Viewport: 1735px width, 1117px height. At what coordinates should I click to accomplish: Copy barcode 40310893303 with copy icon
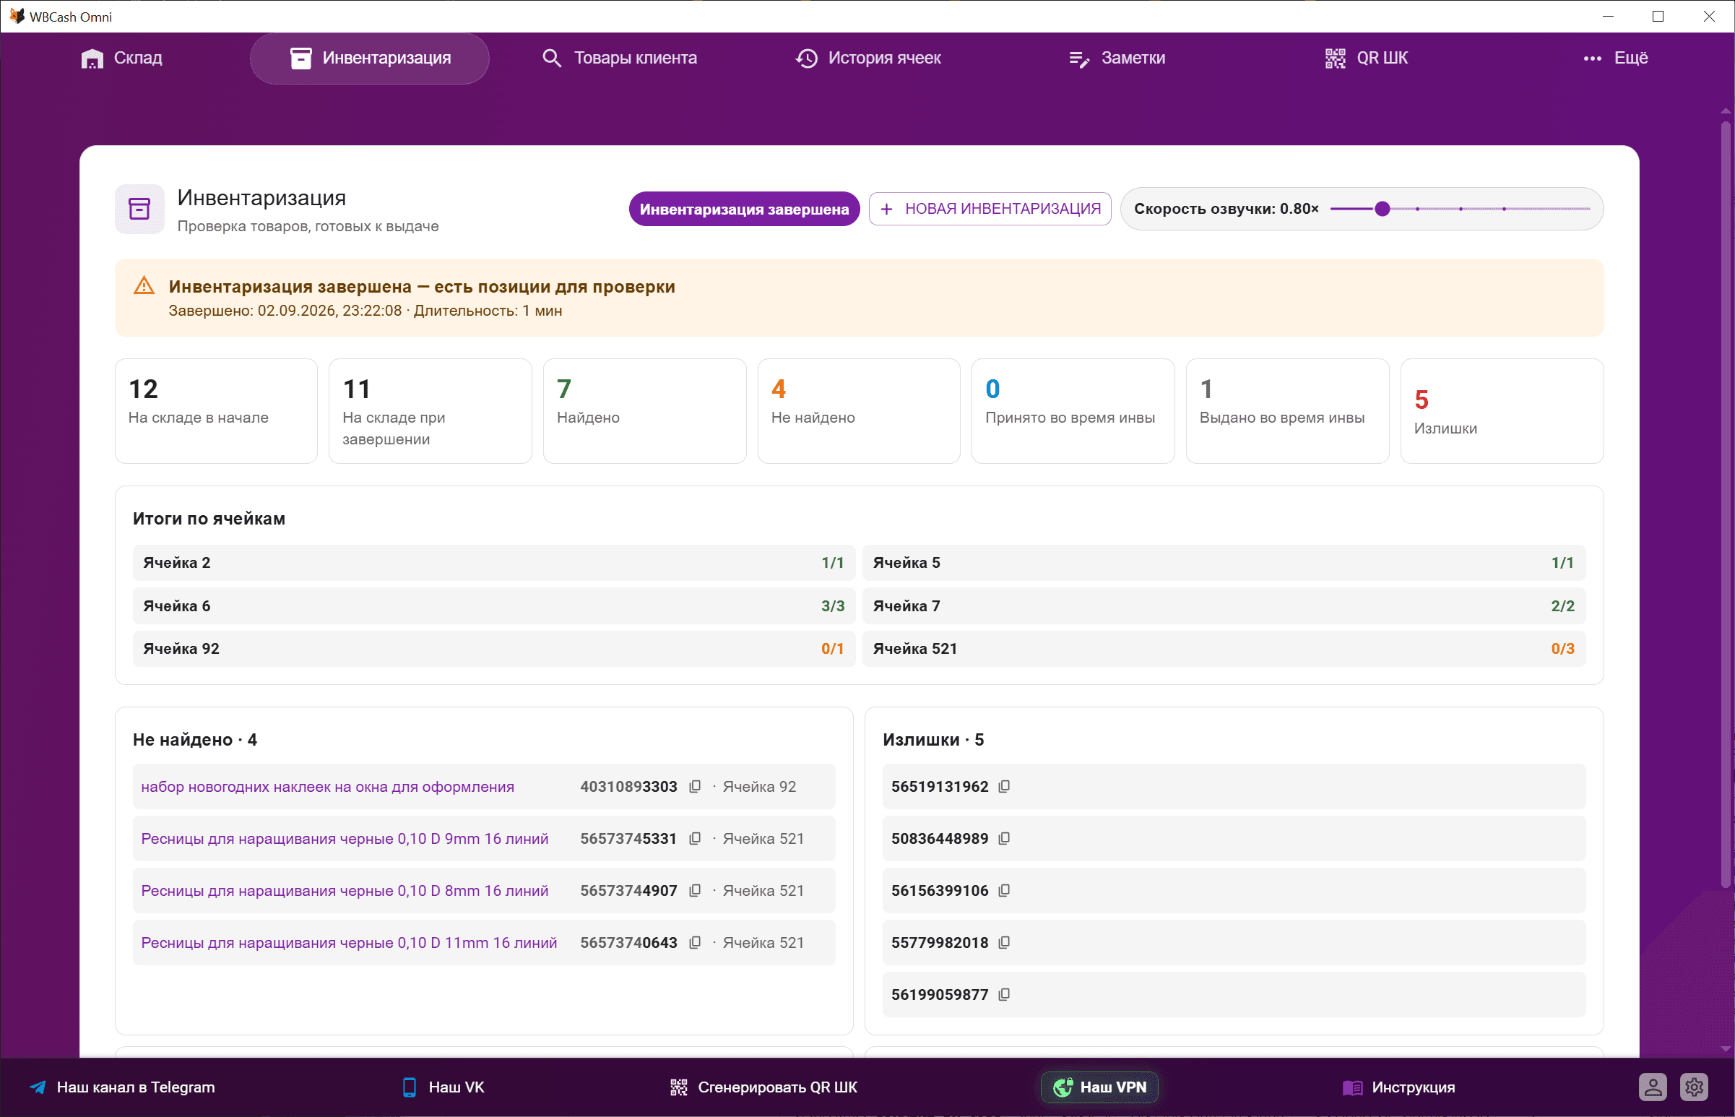click(x=695, y=787)
